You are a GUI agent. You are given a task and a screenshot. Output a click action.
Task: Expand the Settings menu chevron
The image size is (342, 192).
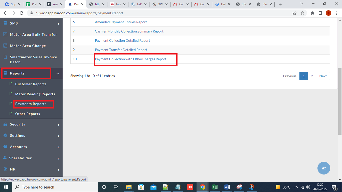[x=59, y=136]
